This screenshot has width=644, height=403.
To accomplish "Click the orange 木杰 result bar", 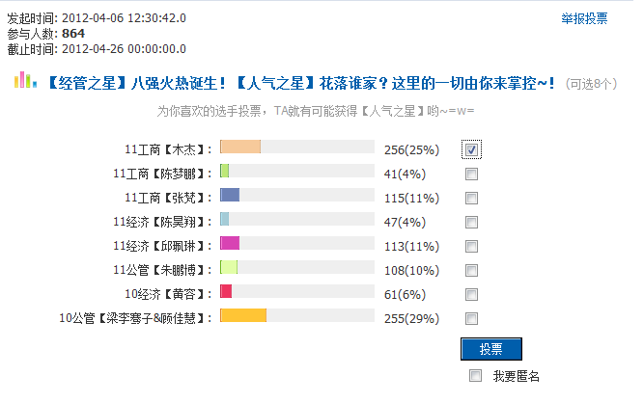I will [240, 147].
